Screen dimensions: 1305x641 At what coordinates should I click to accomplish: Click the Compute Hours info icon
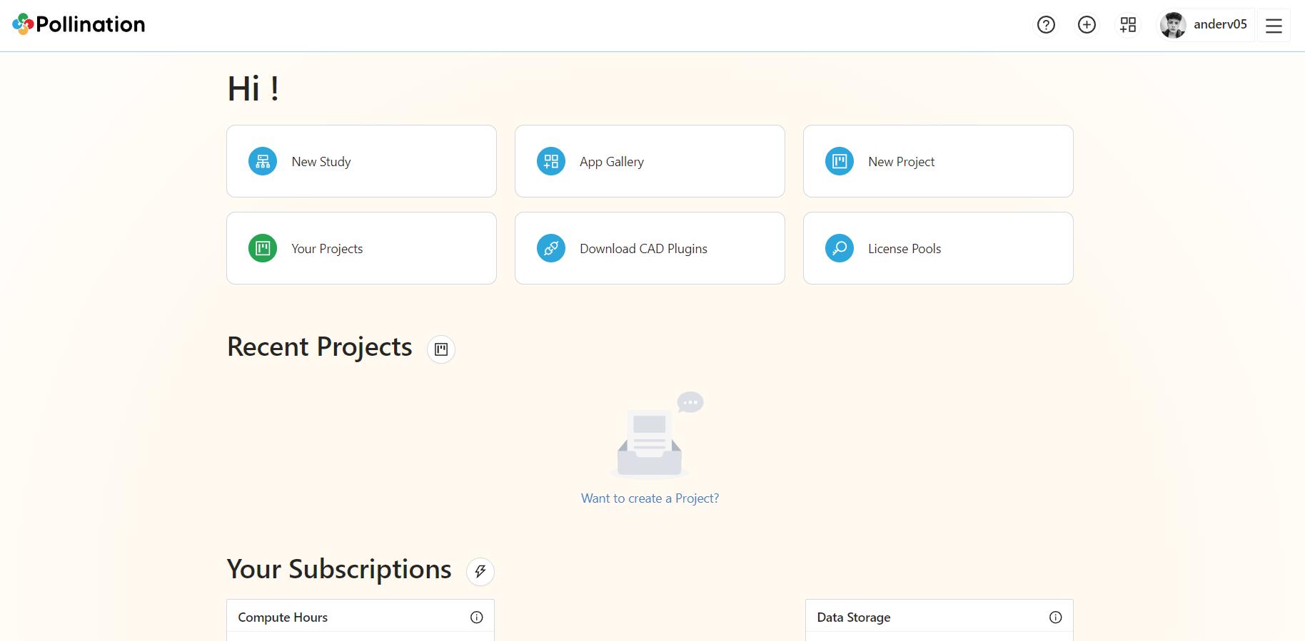477,617
